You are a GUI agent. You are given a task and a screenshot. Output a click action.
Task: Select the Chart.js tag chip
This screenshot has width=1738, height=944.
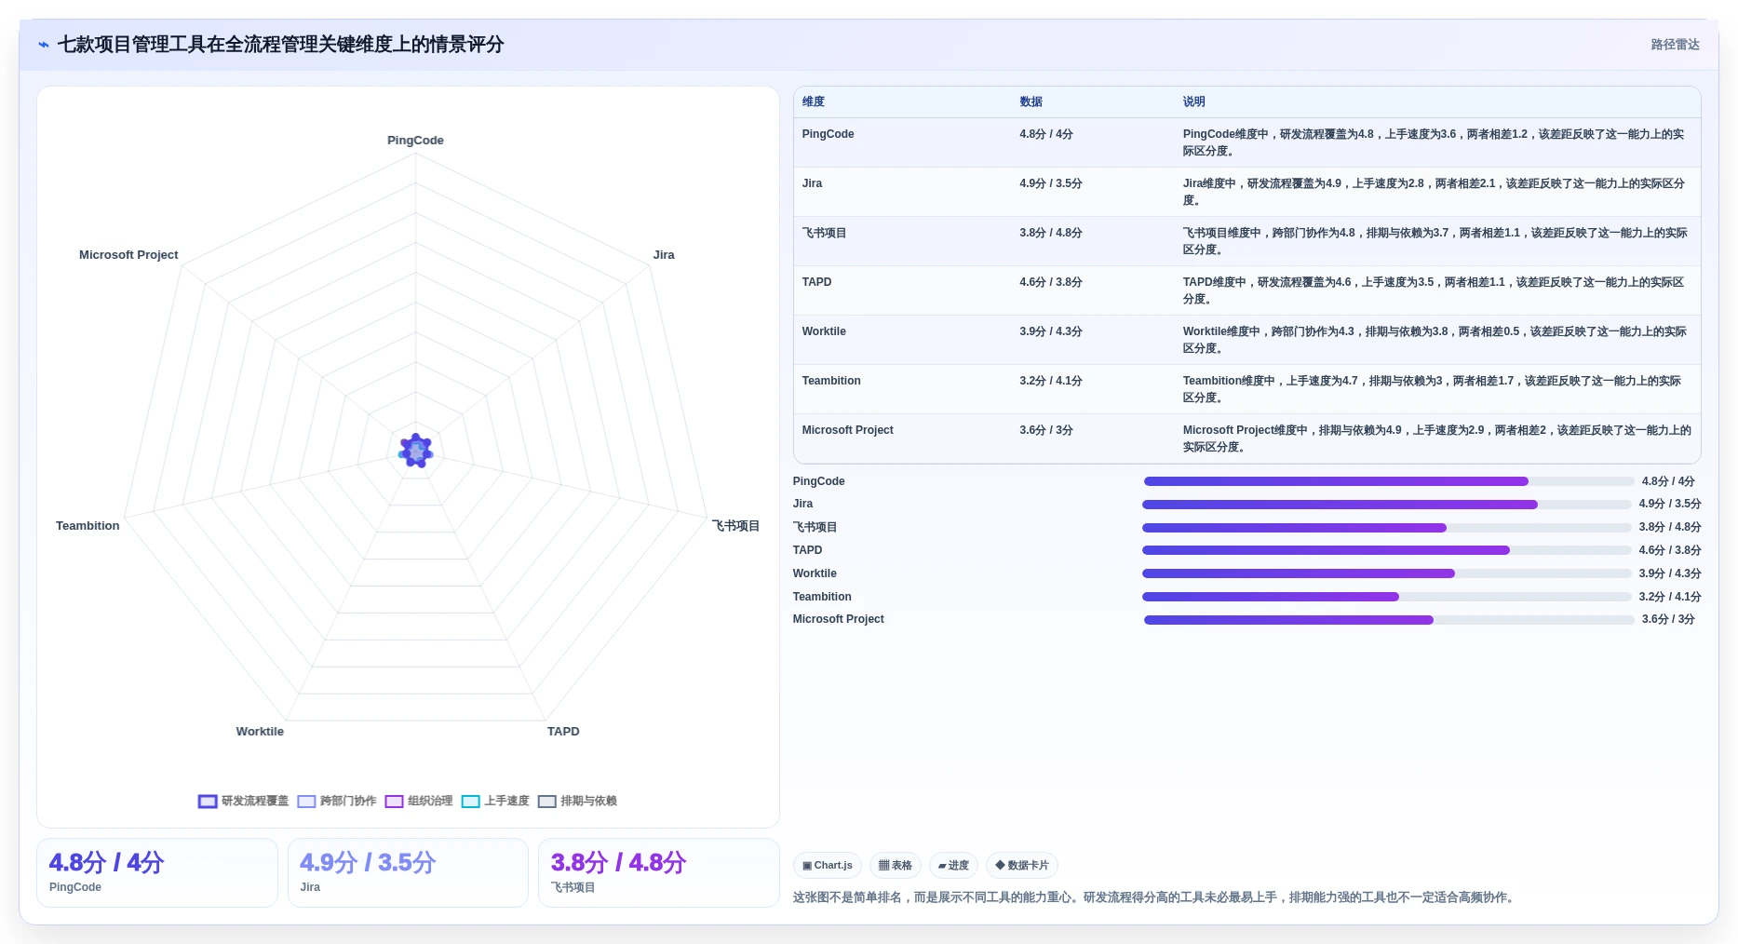tap(828, 865)
